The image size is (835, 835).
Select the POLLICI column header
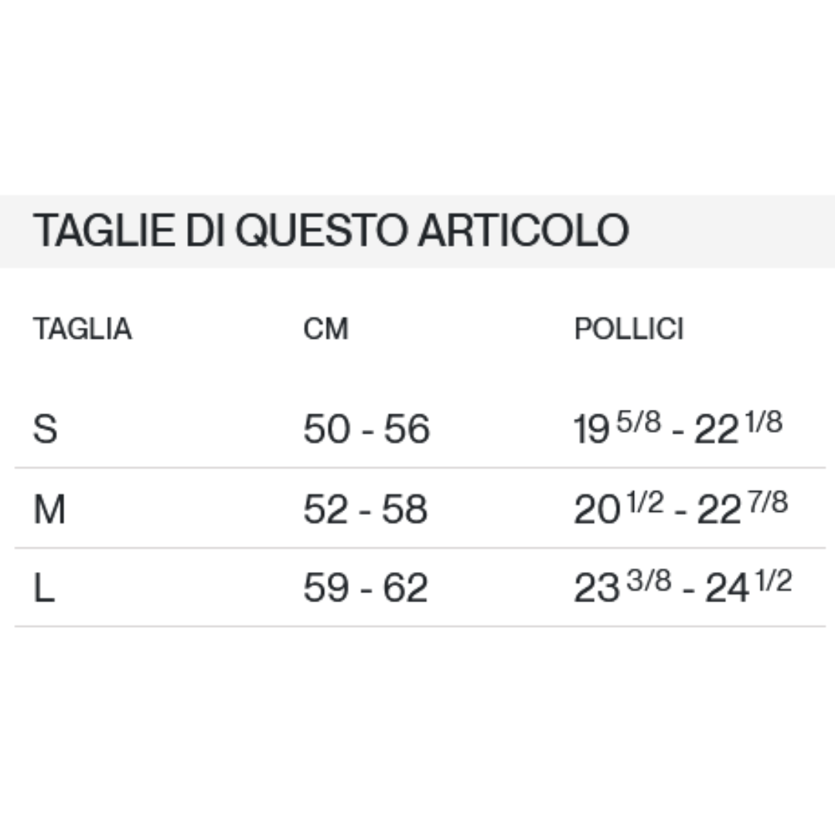click(629, 329)
